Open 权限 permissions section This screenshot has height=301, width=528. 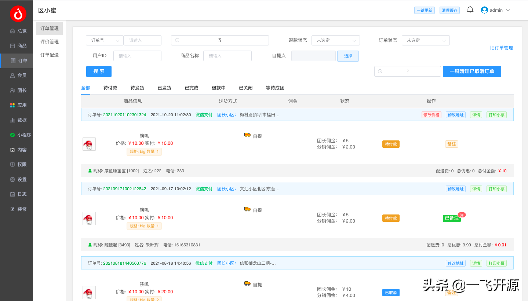pos(18,165)
